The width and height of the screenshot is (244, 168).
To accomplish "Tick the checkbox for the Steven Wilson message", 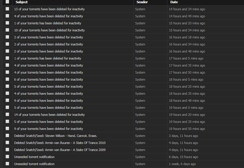I will (x=7, y=136).
